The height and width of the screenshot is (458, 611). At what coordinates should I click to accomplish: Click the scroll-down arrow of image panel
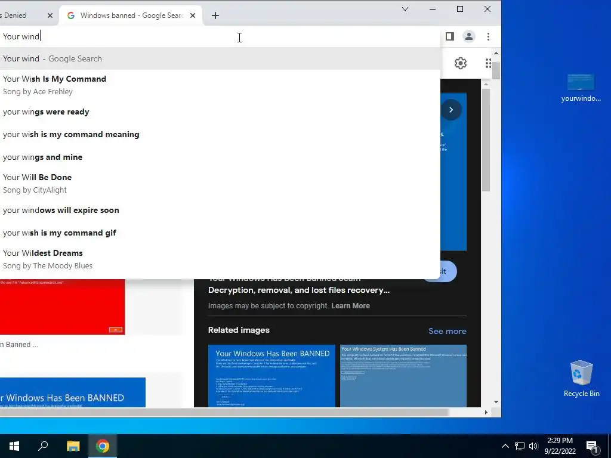(496, 401)
